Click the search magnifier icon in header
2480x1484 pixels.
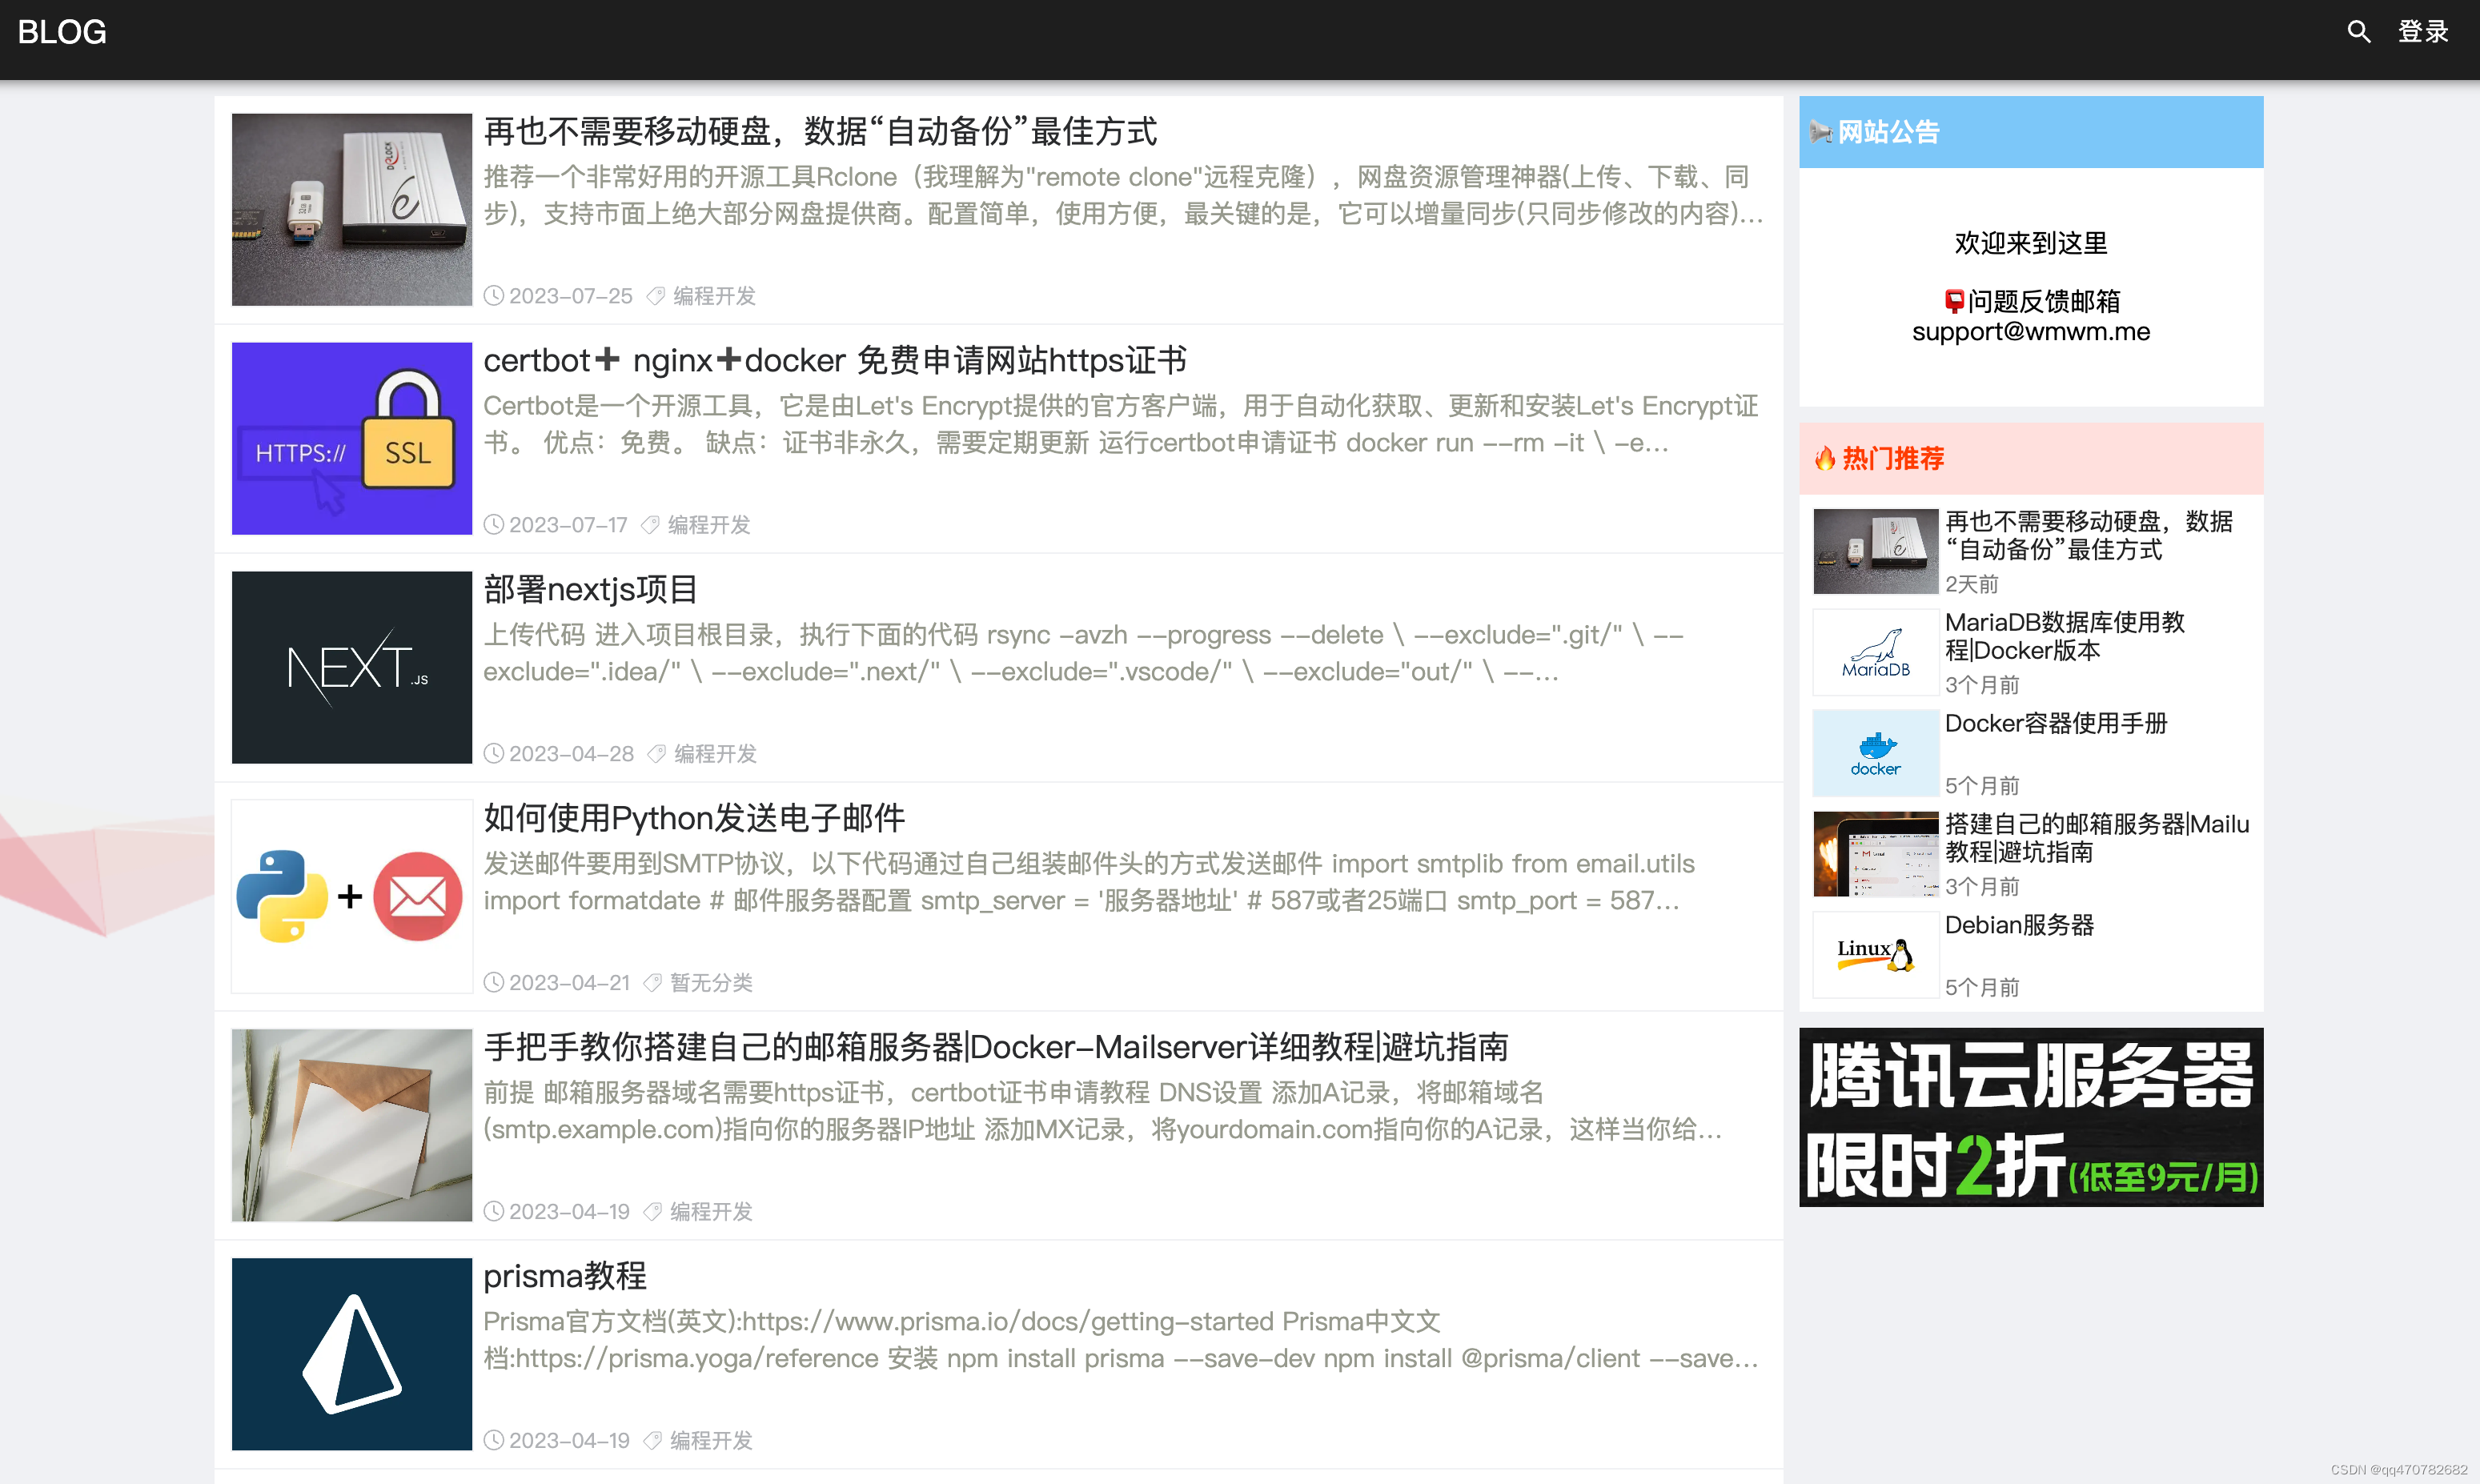[x=2359, y=32]
